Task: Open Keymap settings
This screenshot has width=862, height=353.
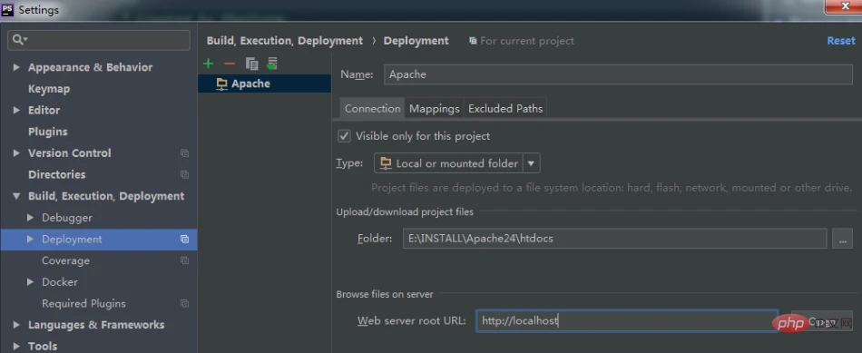Action: coord(49,89)
